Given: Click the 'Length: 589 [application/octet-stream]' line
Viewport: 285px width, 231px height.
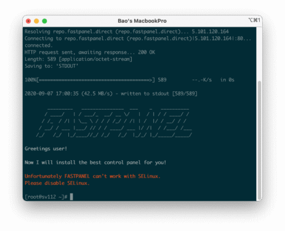Looking at the screenshot, I should tap(78, 59).
